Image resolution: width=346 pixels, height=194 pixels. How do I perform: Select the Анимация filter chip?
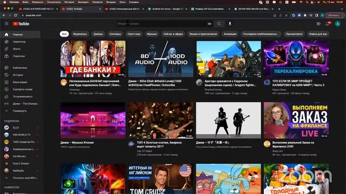point(230,34)
